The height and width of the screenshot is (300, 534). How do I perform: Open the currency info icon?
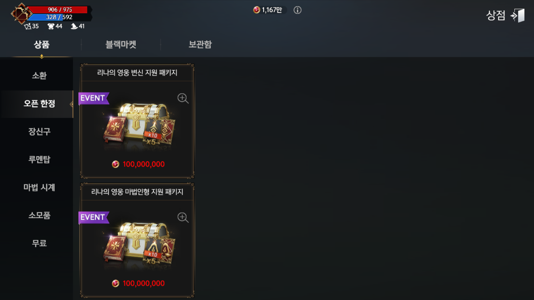(x=297, y=10)
